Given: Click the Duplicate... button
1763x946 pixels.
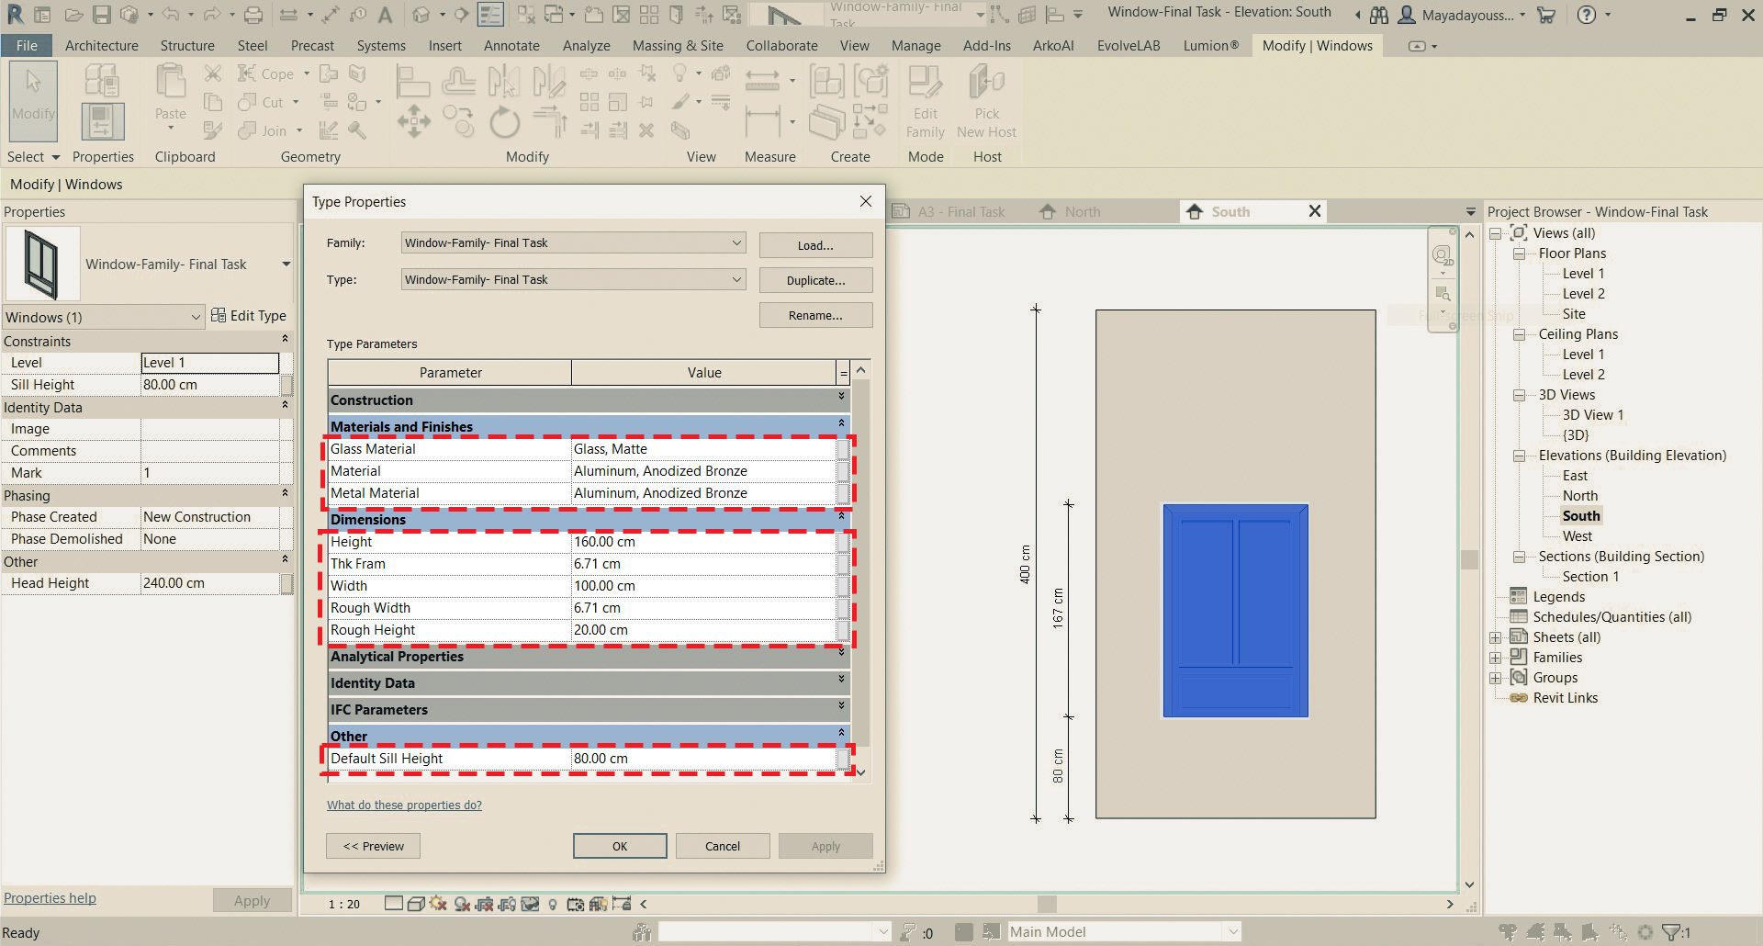Looking at the screenshot, I should (x=815, y=280).
